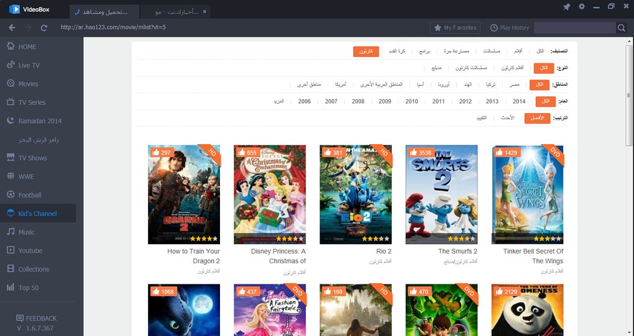634x336 pixels.
Task: Filter by year 2014
Action: click(519, 101)
